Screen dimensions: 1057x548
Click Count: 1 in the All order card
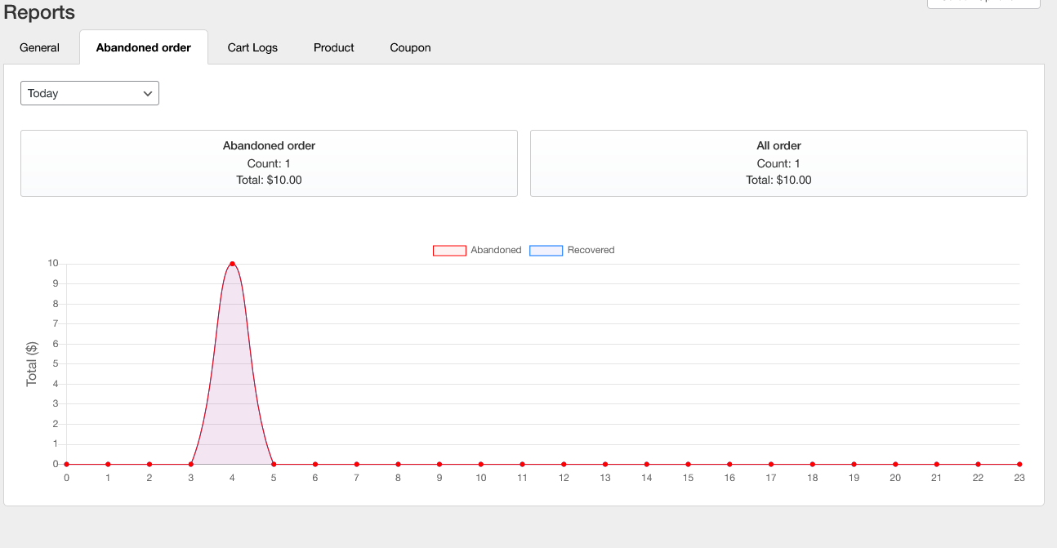pyautogui.click(x=778, y=163)
